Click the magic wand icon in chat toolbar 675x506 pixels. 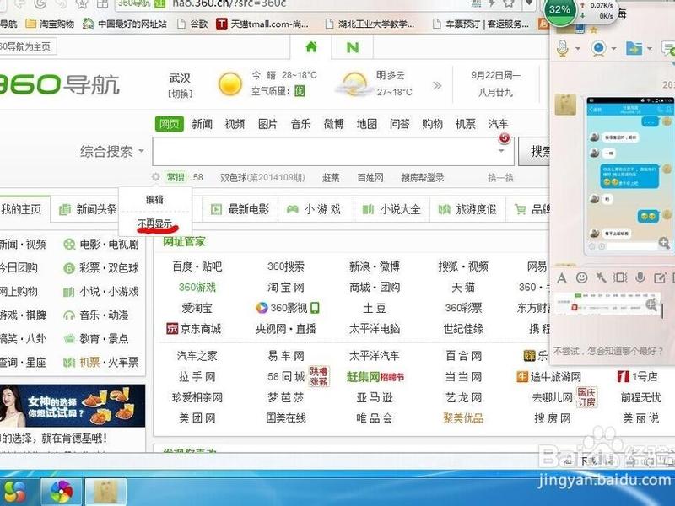[601, 277]
